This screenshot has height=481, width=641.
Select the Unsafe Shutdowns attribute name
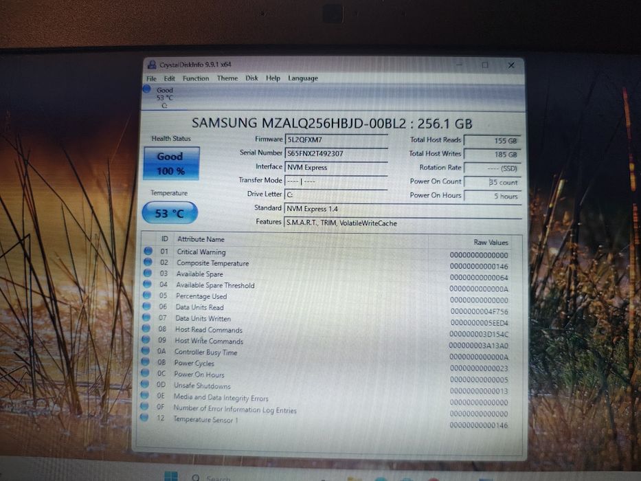(x=203, y=385)
